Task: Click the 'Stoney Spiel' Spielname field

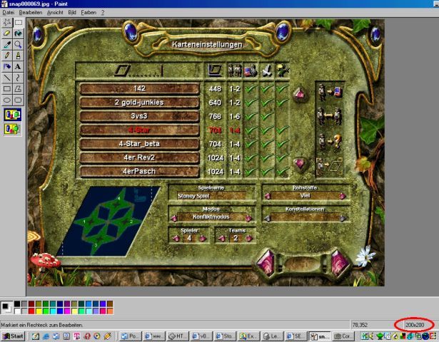Action: (x=212, y=196)
